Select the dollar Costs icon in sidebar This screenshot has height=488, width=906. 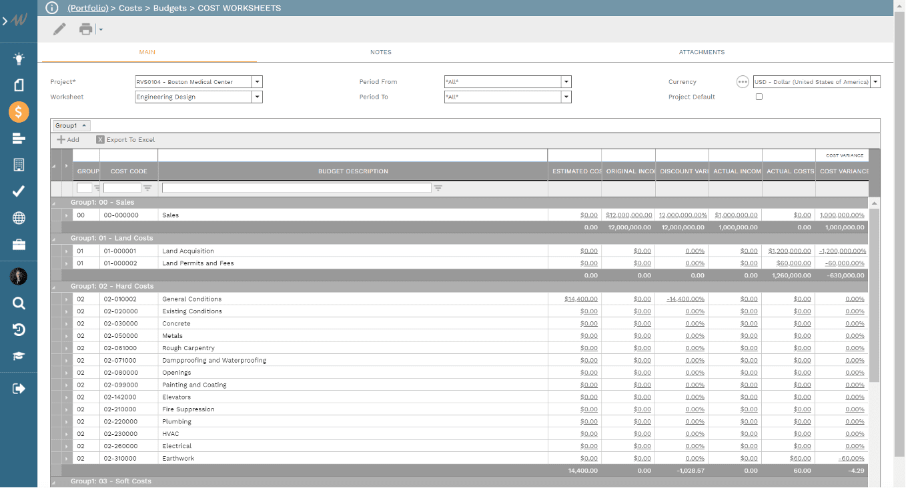tap(18, 111)
